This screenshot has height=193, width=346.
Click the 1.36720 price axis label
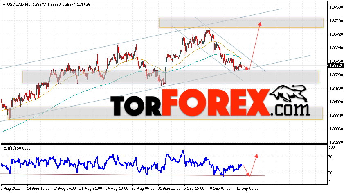336,34
